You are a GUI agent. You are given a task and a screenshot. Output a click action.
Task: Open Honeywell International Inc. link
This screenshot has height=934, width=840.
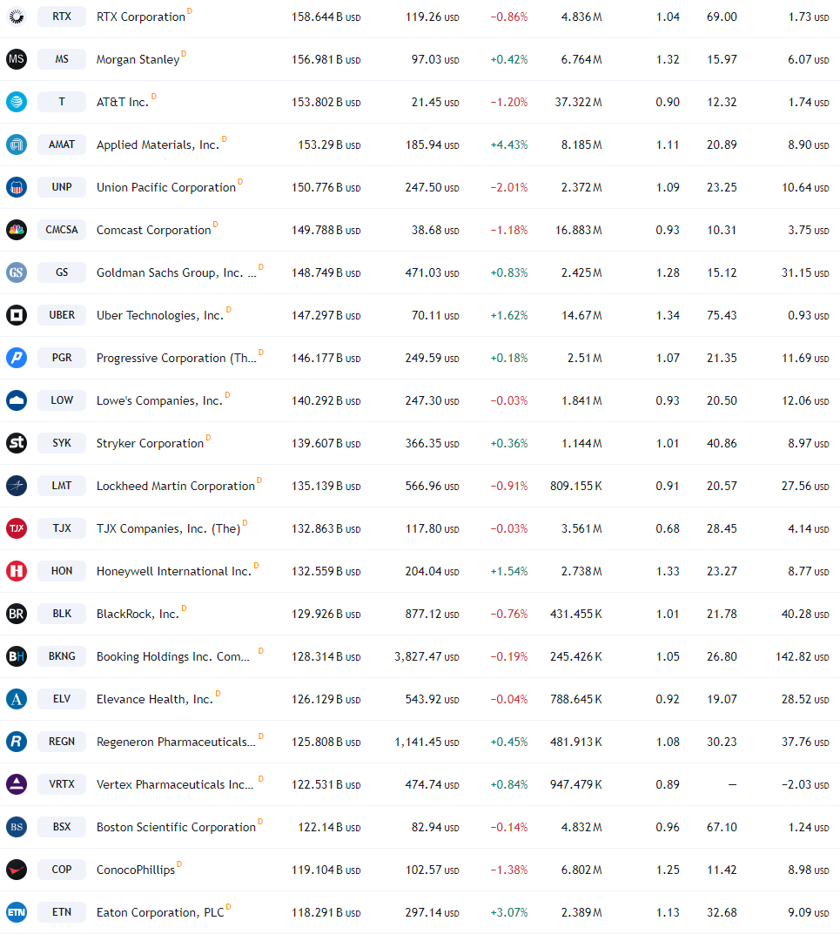coord(174,571)
